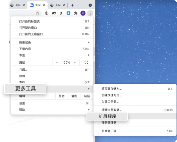This screenshot has width=177, height=142.
Task: Click the 100% zoom value
Action: tap(66, 63)
